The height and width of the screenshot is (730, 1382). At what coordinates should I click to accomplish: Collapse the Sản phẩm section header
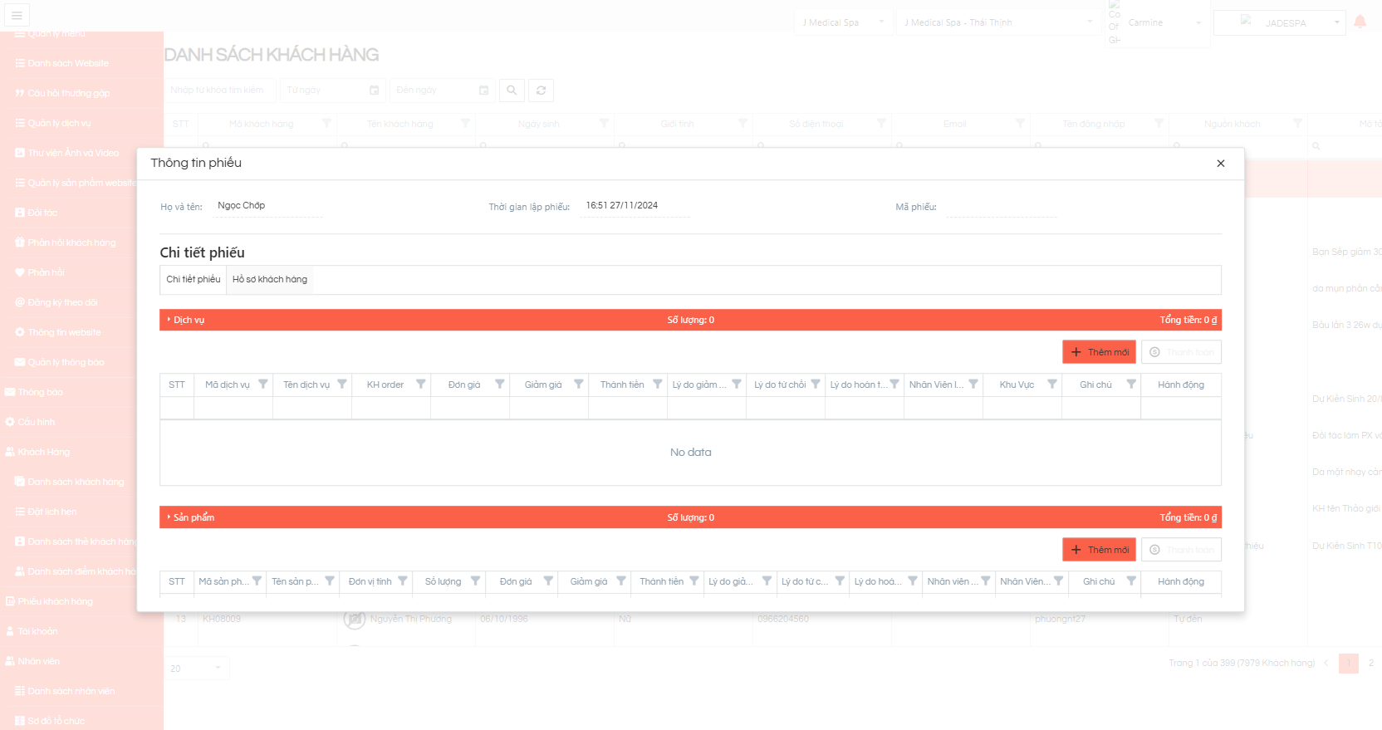pos(193,517)
